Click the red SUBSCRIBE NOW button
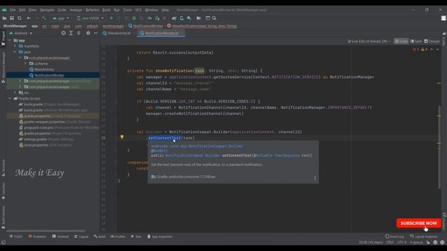The height and width of the screenshot is (251, 447). [418, 223]
